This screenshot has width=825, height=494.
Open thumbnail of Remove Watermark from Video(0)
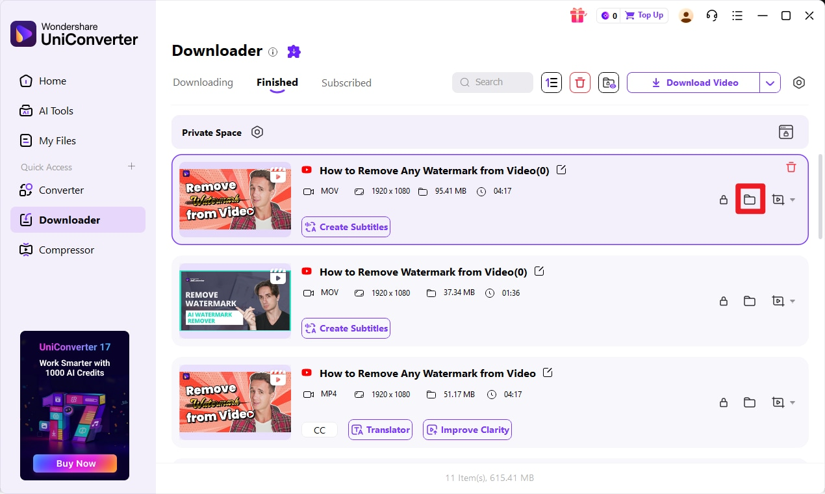(x=235, y=301)
